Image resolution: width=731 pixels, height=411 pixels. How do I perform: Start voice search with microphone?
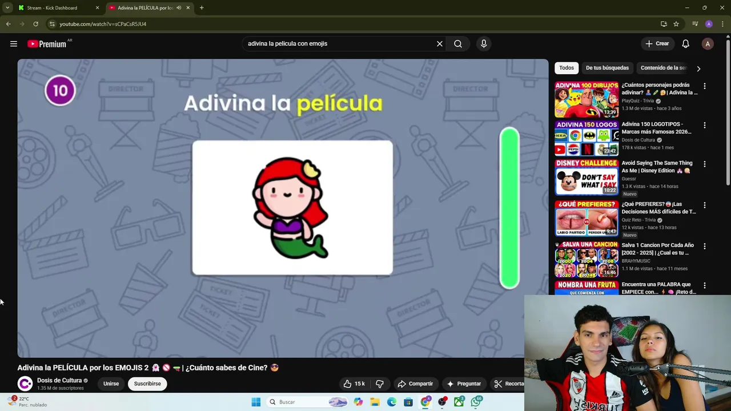pyautogui.click(x=484, y=43)
